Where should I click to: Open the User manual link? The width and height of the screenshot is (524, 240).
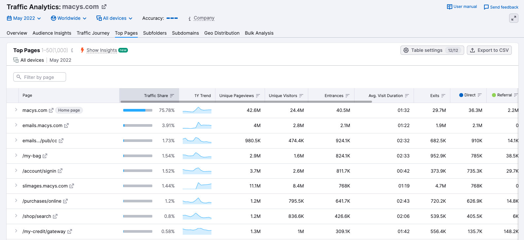(465, 7)
